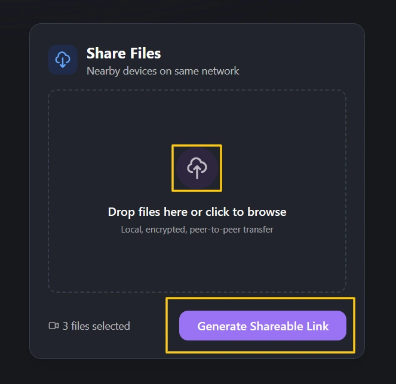Click the downward arrow in blue cloud icon
This screenshot has height=384, width=396.
pos(63,63)
